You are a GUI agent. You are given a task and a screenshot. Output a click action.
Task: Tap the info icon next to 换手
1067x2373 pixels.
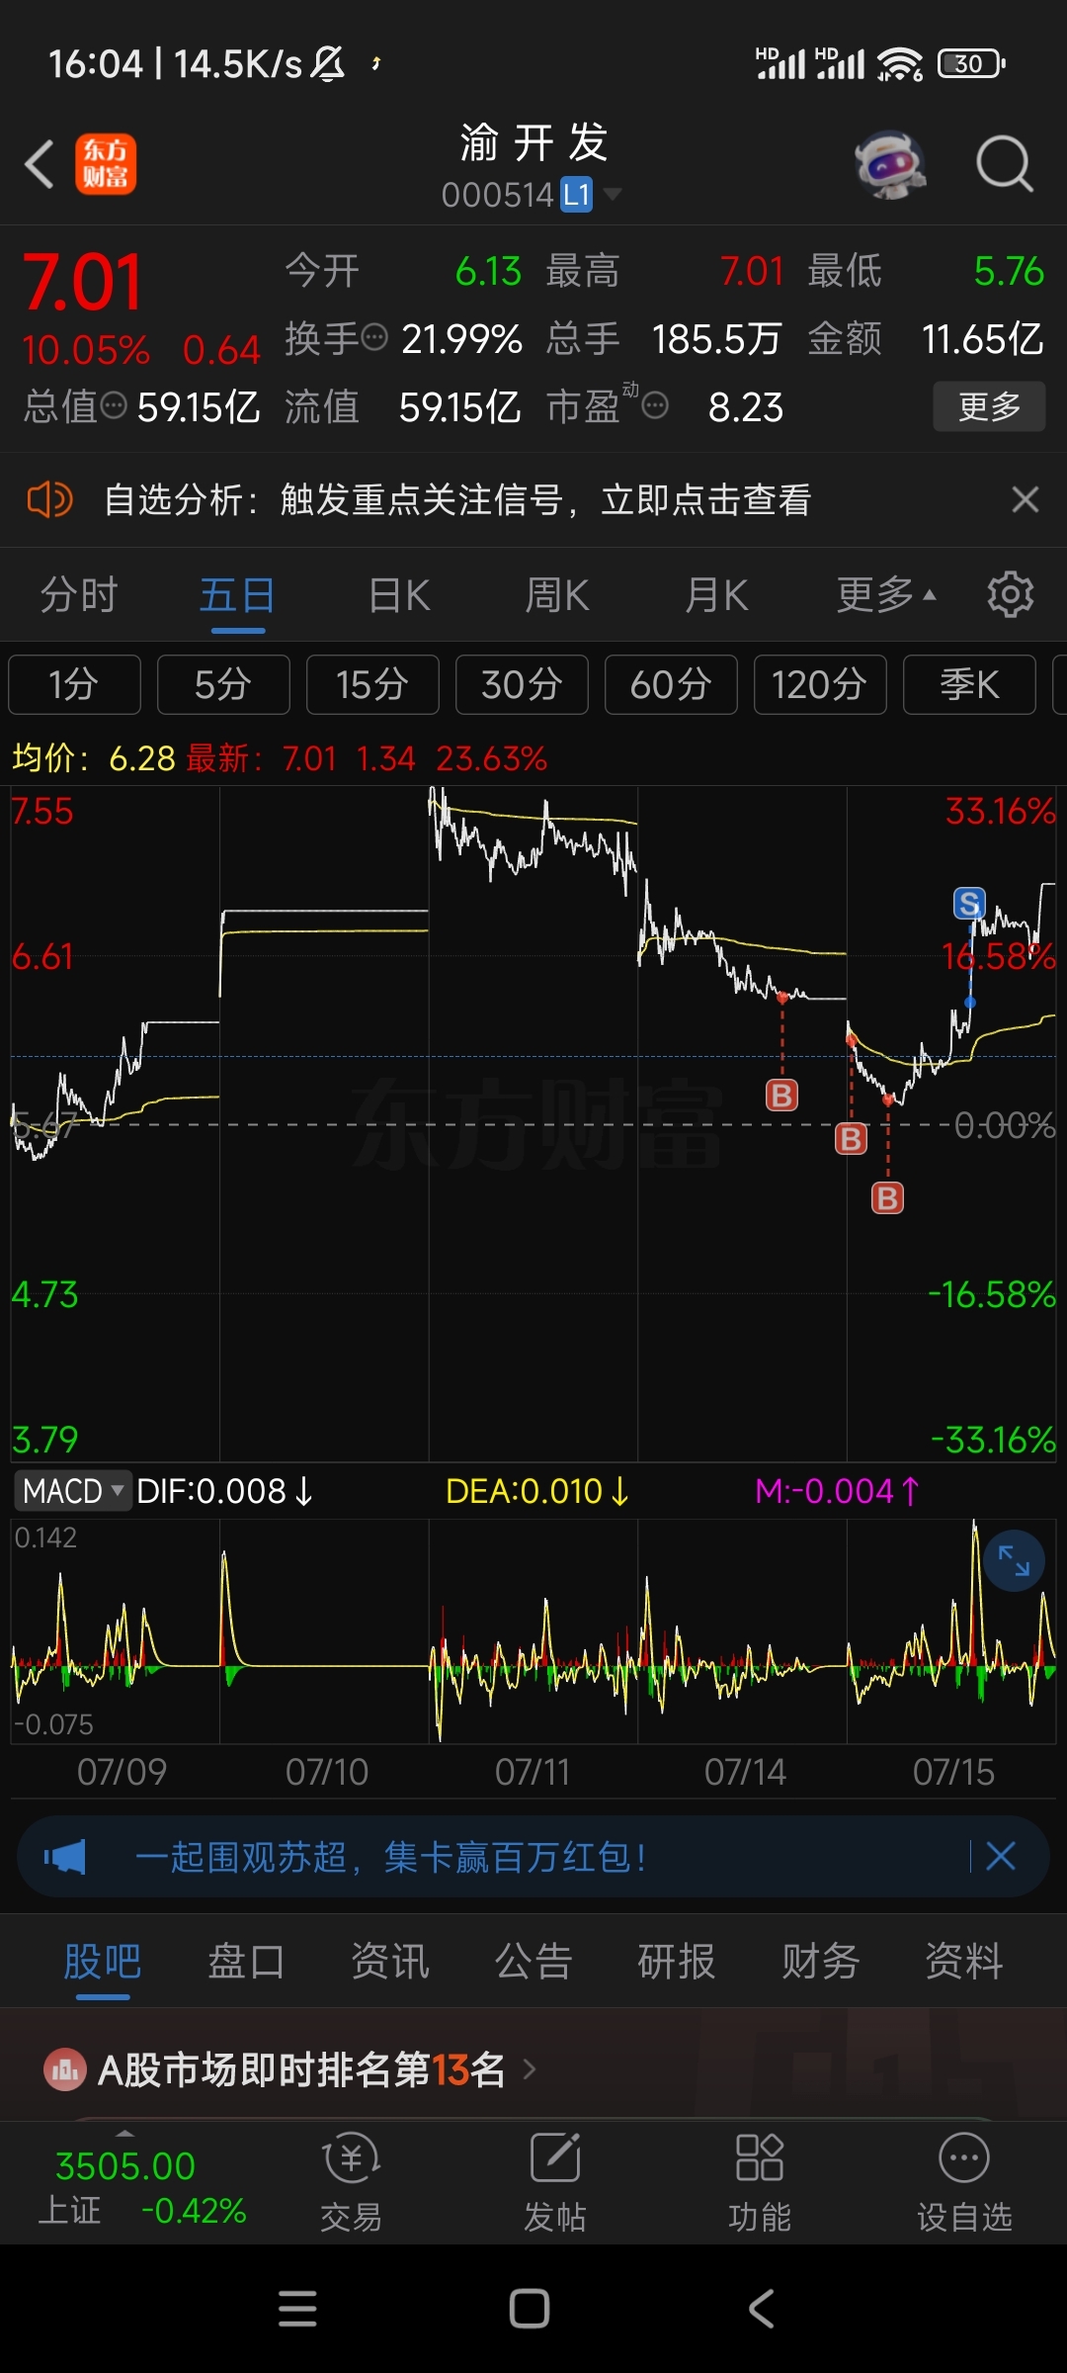[x=375, y=339]
